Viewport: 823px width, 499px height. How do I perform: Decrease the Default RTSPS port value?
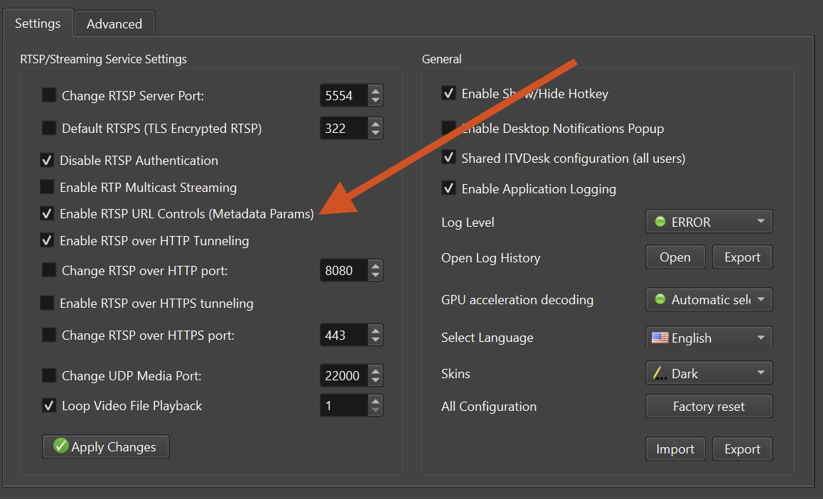(375, 134)
